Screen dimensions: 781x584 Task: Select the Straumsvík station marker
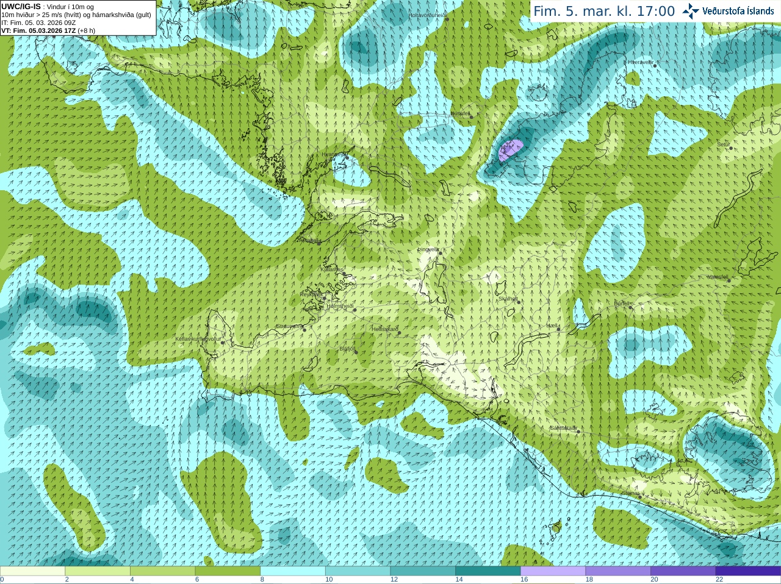pyautogui.click(x=304, y=330)
